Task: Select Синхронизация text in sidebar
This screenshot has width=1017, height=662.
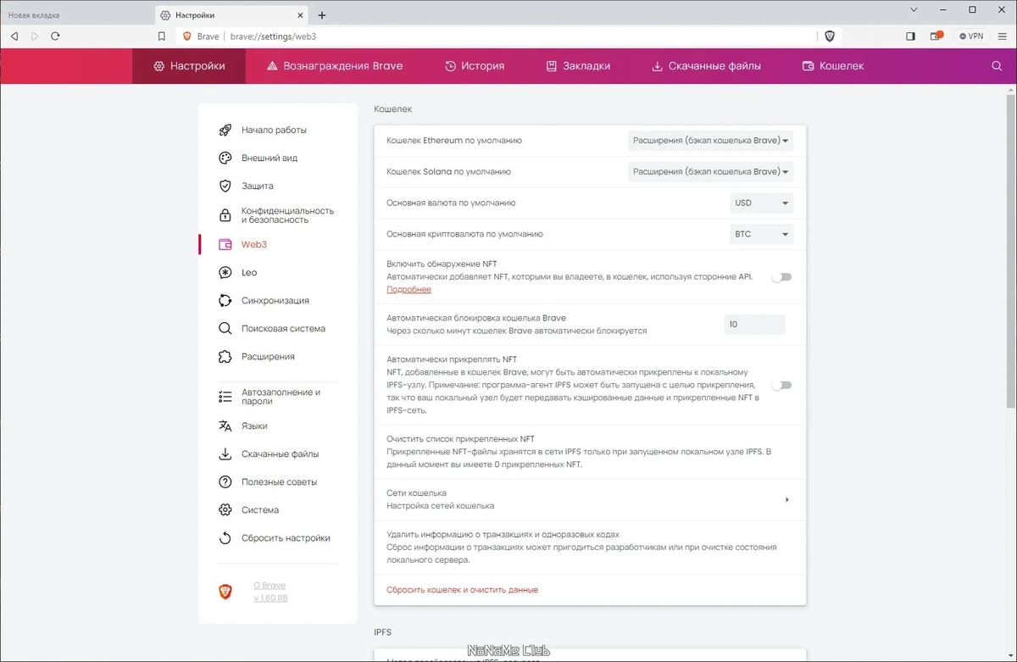Action: (275, 301)
